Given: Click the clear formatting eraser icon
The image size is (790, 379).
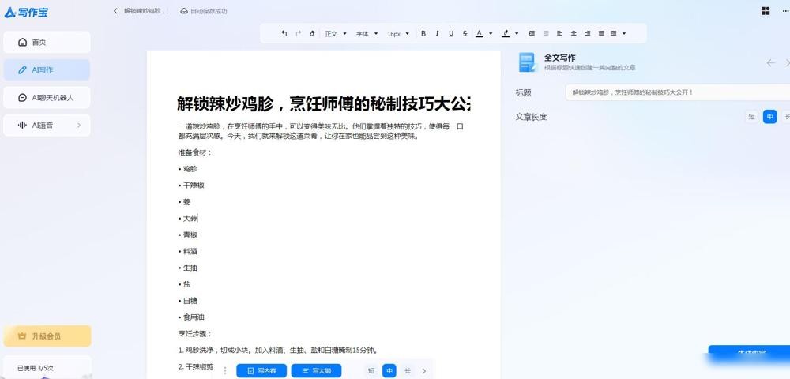Looking at the screenshot, I should [312, 34].
